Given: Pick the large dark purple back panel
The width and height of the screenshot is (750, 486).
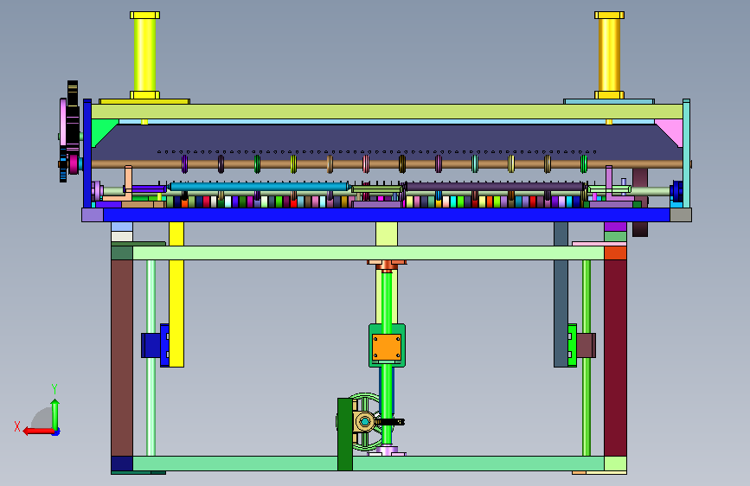Looking at the screenshot, I should [387, 138].
